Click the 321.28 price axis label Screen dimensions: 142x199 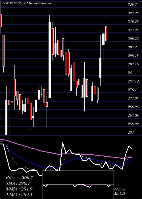(x=133, y=13)
